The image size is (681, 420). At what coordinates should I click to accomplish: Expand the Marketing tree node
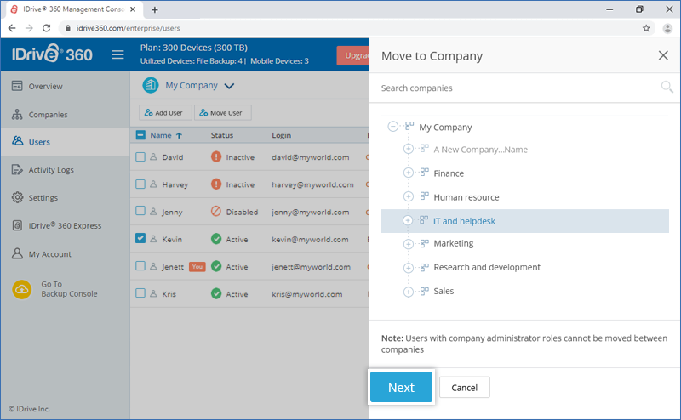click(408, 244)
